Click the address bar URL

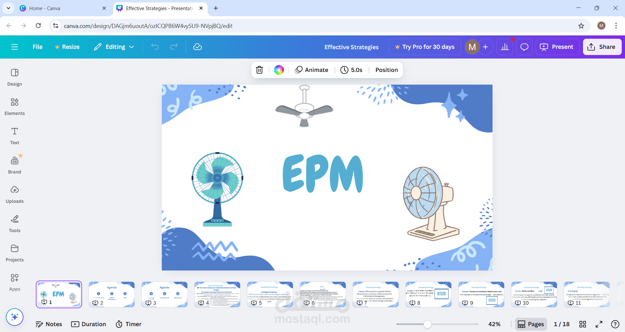click(148, 26)
